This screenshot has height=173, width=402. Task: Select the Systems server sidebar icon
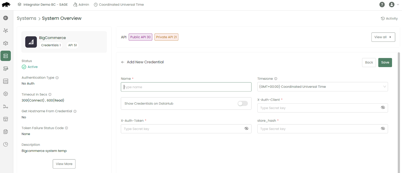(x=6, y=56)
